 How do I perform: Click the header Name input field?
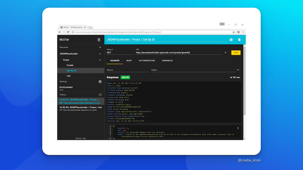click(x=128, y=70)
